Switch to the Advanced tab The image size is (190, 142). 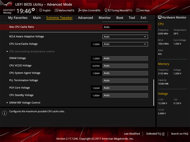(x=85, y=18)
